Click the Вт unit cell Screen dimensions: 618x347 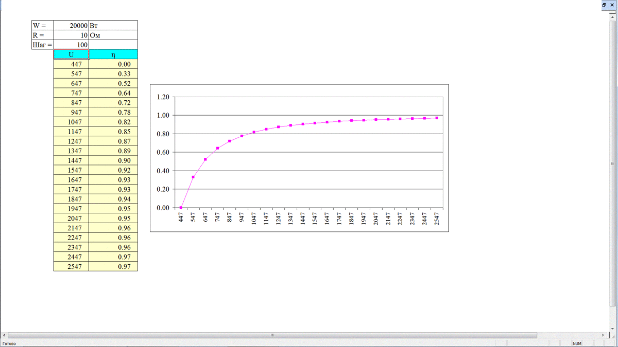(113, 25)
